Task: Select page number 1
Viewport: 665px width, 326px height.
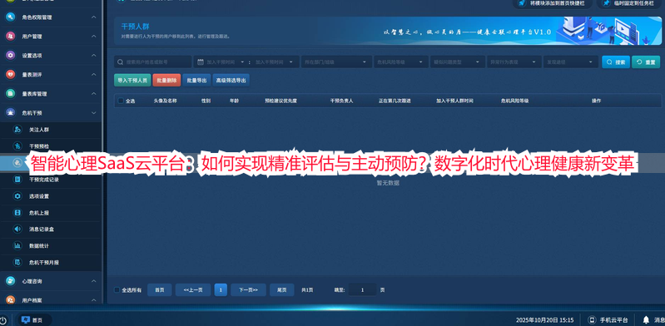Action: (x=221, y=290)
